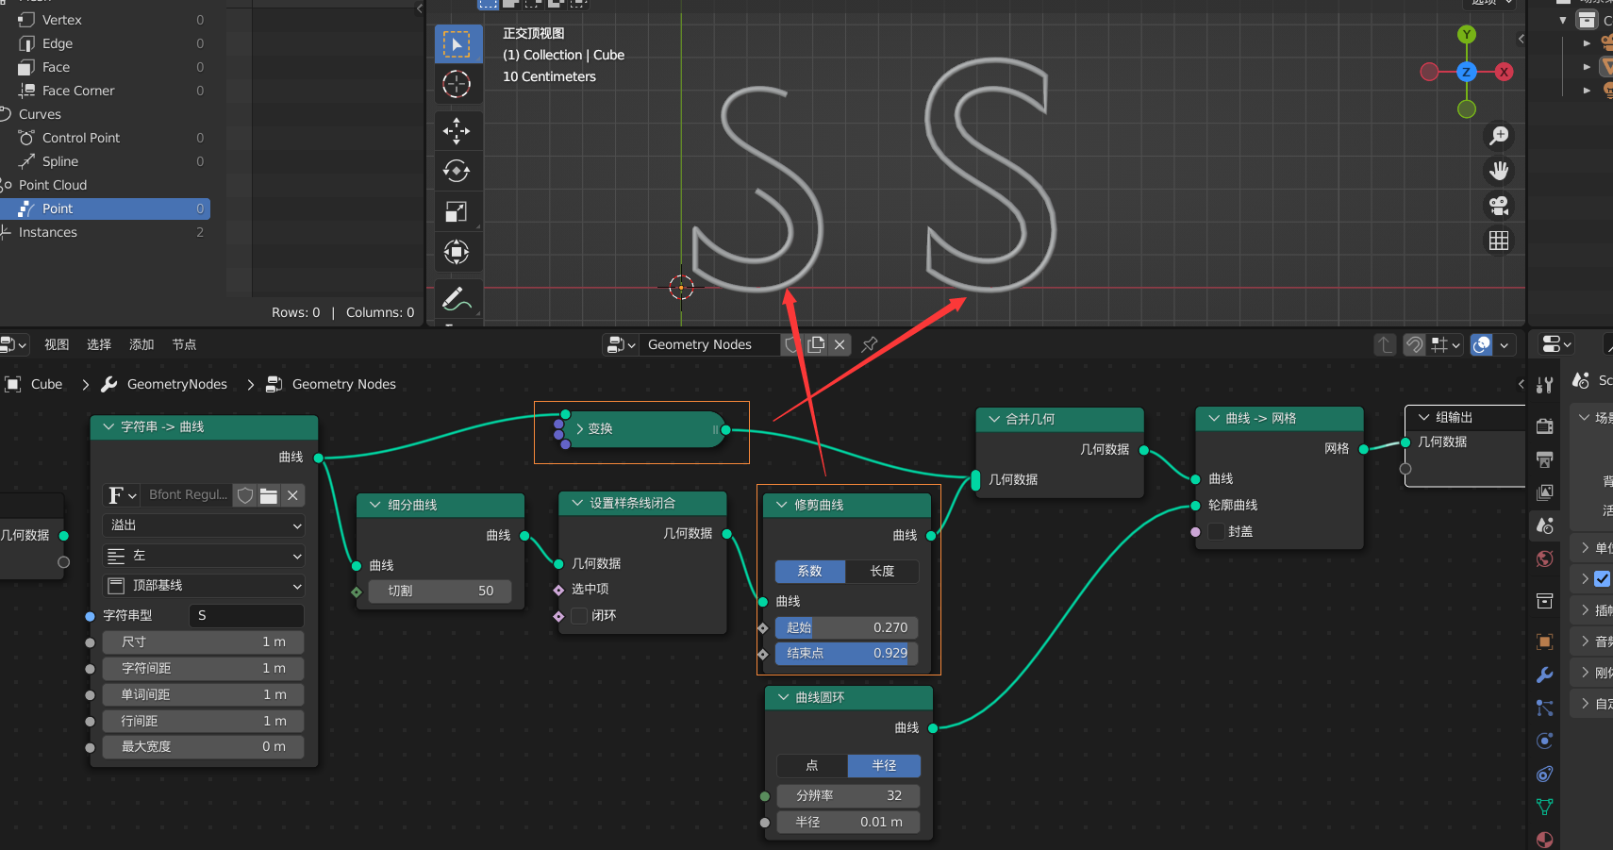Select 系数 mode in Trim Curve node
Image resolution: width=1613 pixels, height=850 pixels.
click(810, 571)
